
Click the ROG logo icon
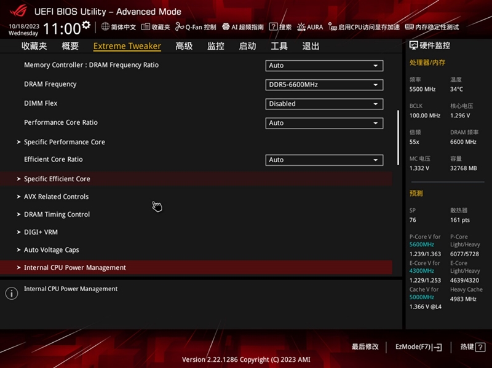point(19,11)
